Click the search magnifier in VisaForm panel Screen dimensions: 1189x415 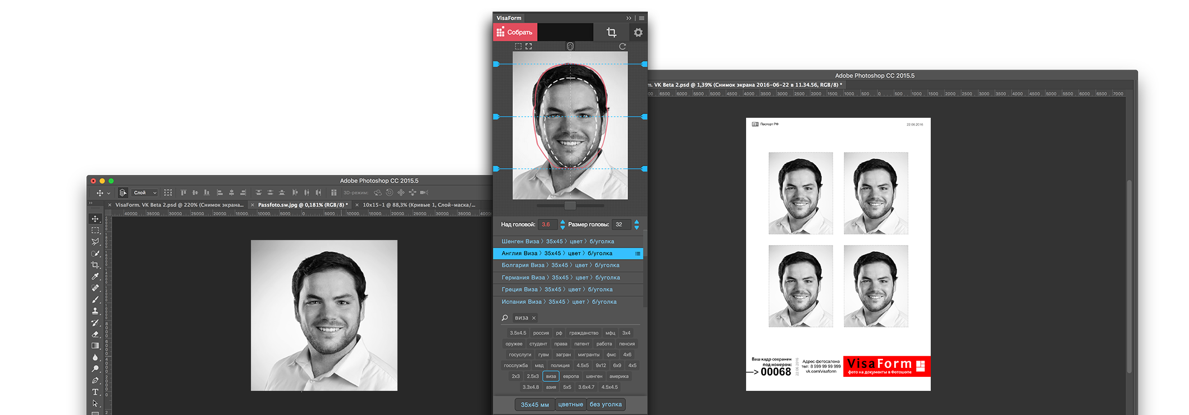[x=505, y=318]
